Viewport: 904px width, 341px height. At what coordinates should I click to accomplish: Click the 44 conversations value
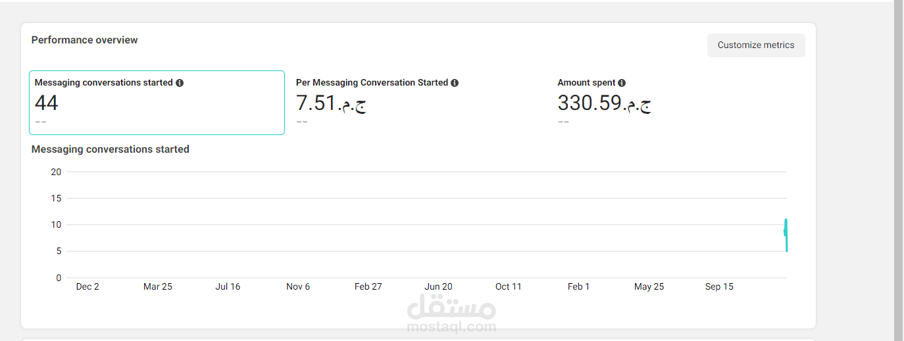(x=47, y=103)
